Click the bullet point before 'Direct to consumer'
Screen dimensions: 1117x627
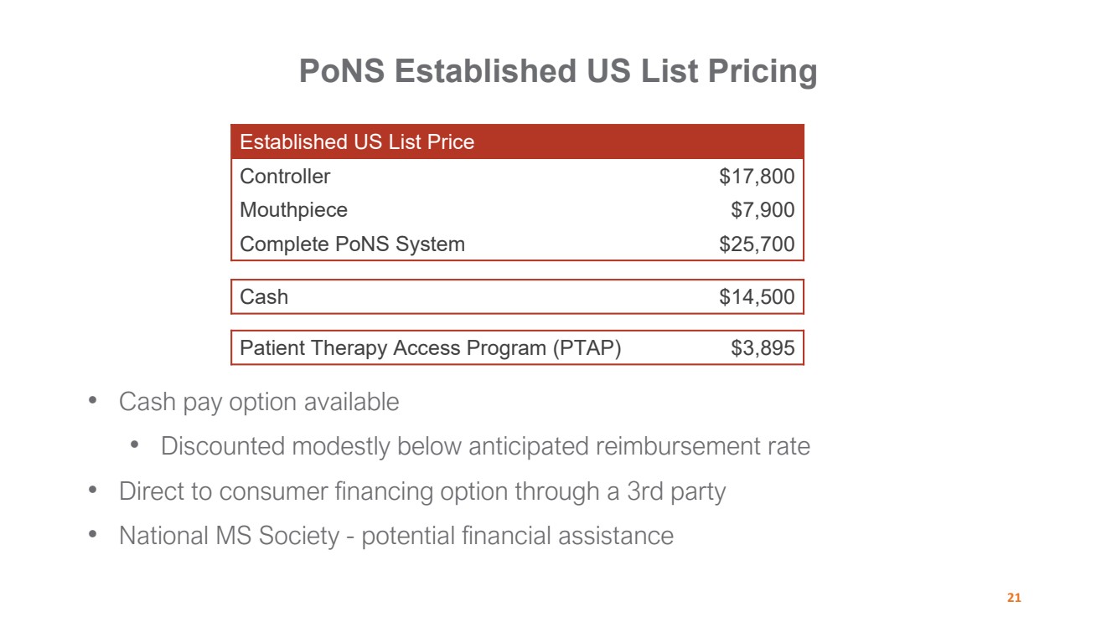click(94, 491)
